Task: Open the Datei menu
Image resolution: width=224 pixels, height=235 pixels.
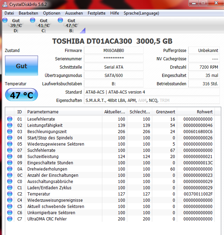Action: coord(9,13)
